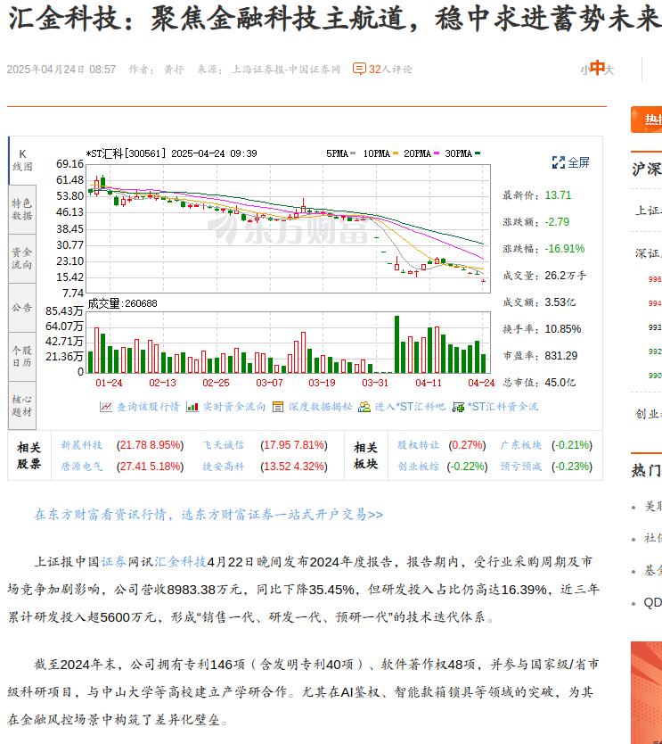This screenshot has height=744, width=662.
Task: Click the 汇金科技 link in article text
Action: pyautogui.click(x=181, y=562)
